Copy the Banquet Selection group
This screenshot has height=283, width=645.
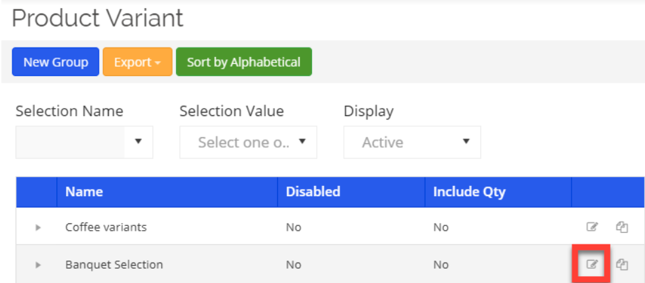pos(621,265)
